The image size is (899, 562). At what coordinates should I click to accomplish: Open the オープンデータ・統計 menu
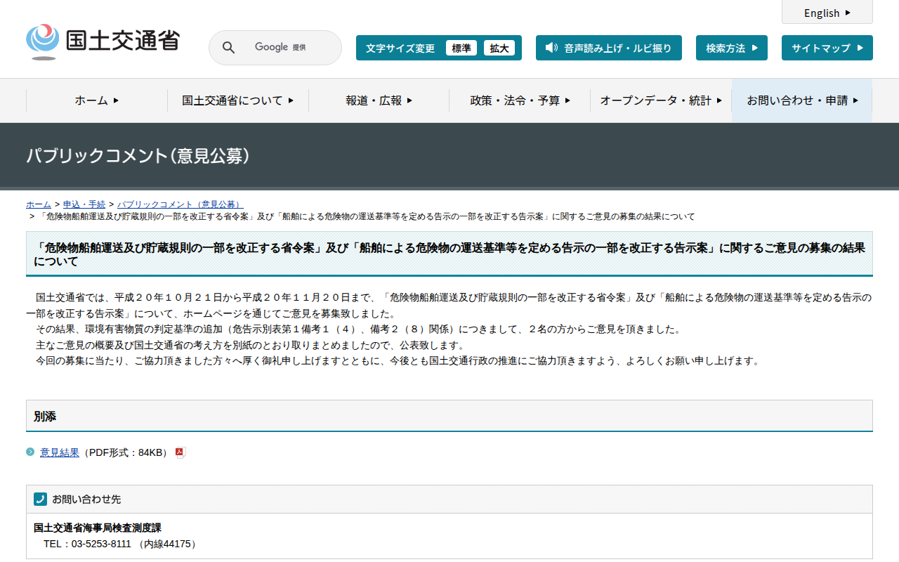click(661, 100)
